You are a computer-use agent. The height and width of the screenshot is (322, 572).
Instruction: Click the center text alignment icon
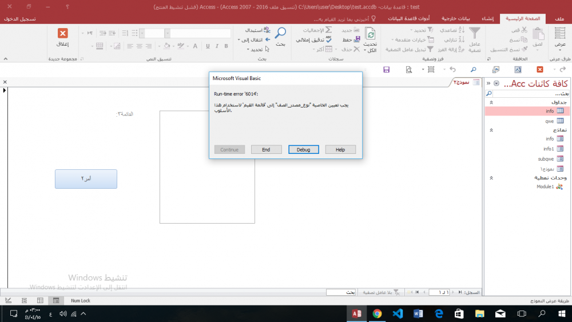click(x=140, y=46)
